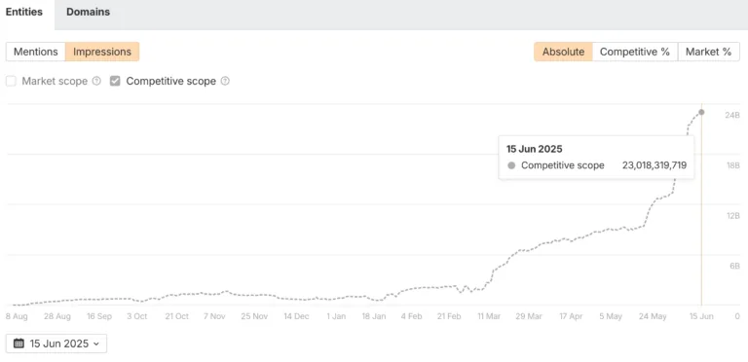Click the Competitive scope label text
This screenshot has height=362, width=748.
pos(170,81)
